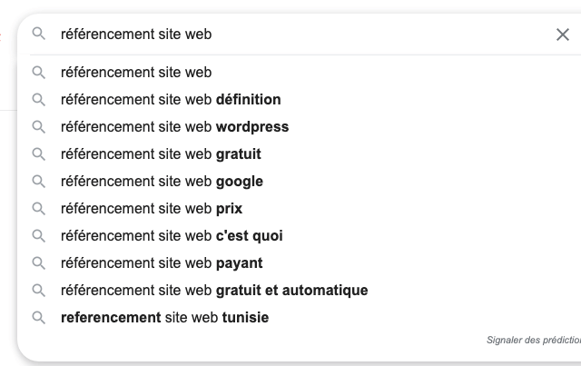Click the magnifier icon in search bar
Viewport: 581px width, 366px height.
click(38, 34)
